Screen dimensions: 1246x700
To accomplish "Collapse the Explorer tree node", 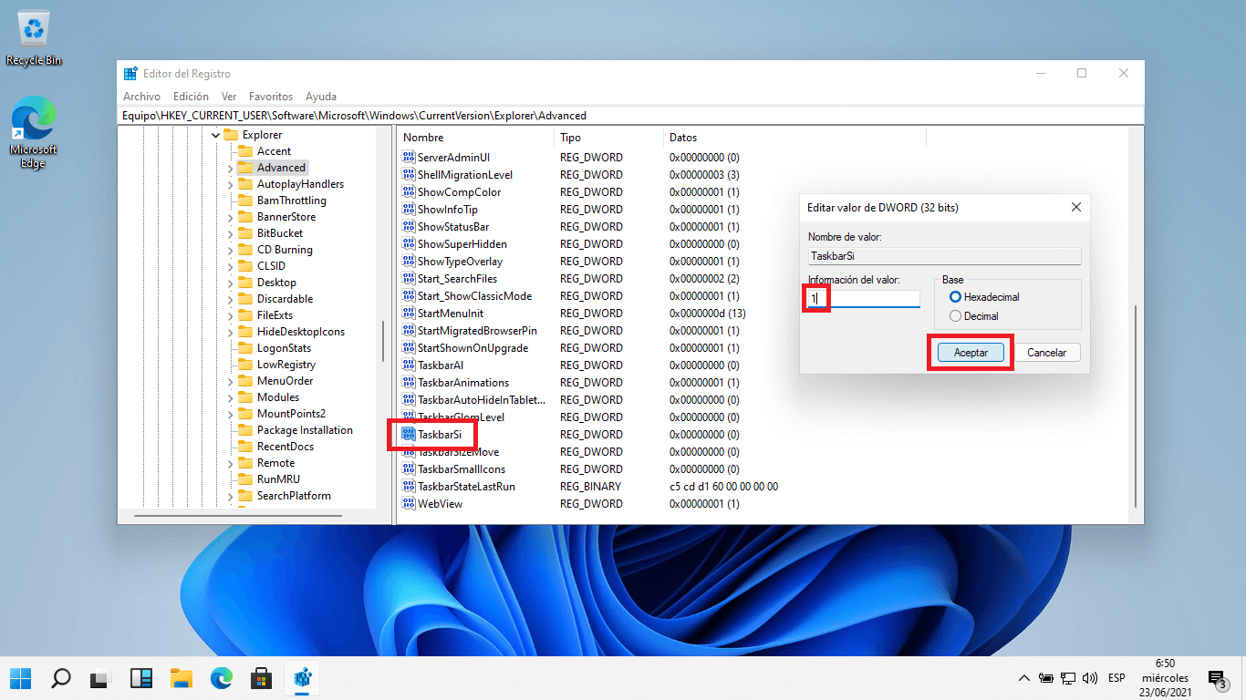I will 216,135.
